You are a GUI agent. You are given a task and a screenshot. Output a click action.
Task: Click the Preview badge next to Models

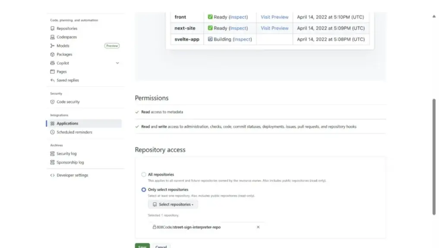[x=112, y=46]
